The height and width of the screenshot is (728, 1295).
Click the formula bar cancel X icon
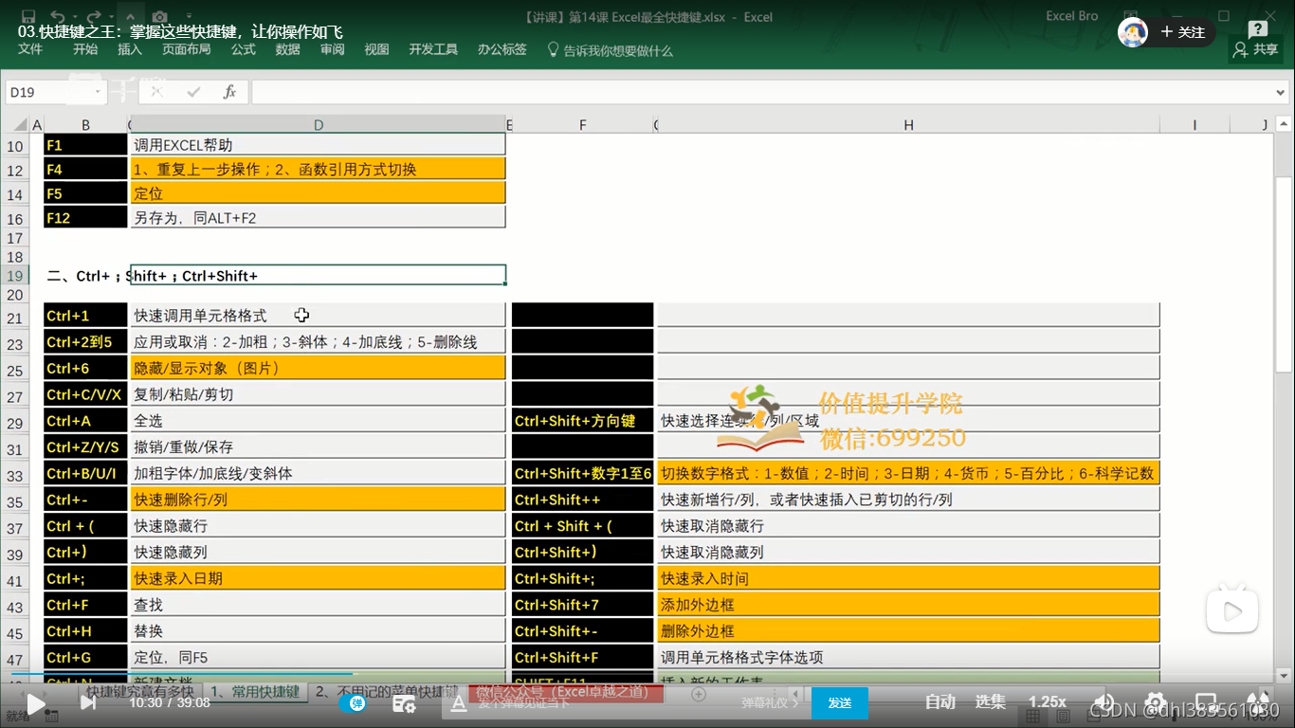tap(157, 92)
